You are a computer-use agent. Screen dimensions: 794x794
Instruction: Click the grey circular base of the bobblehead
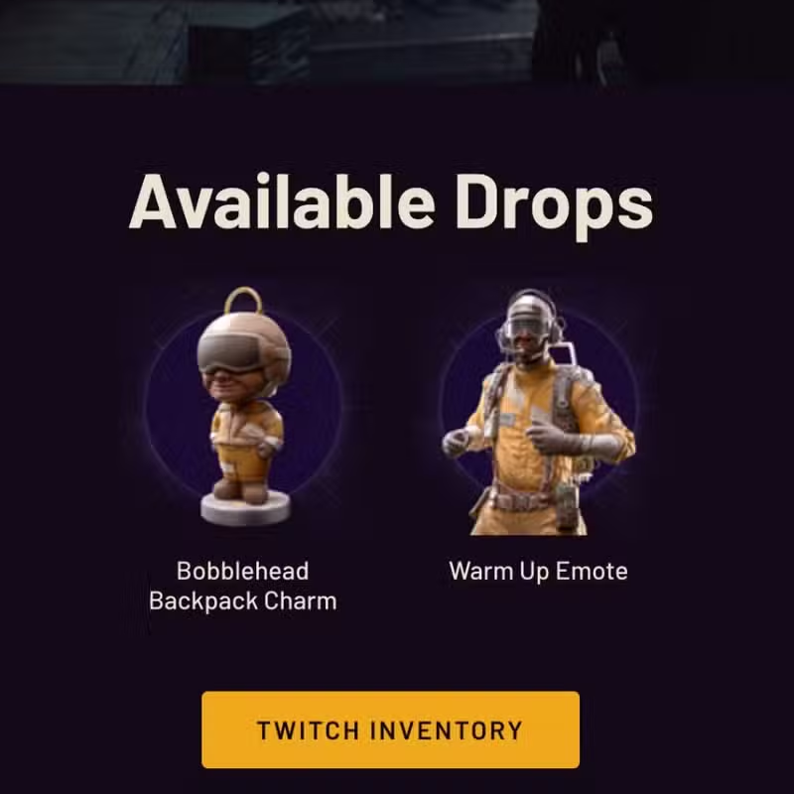tap(245, 508)
